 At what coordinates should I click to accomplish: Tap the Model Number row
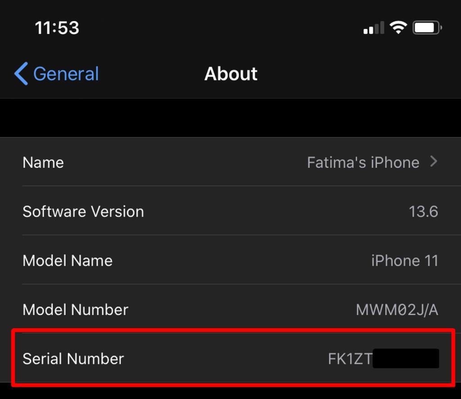[x=230, y=310]
